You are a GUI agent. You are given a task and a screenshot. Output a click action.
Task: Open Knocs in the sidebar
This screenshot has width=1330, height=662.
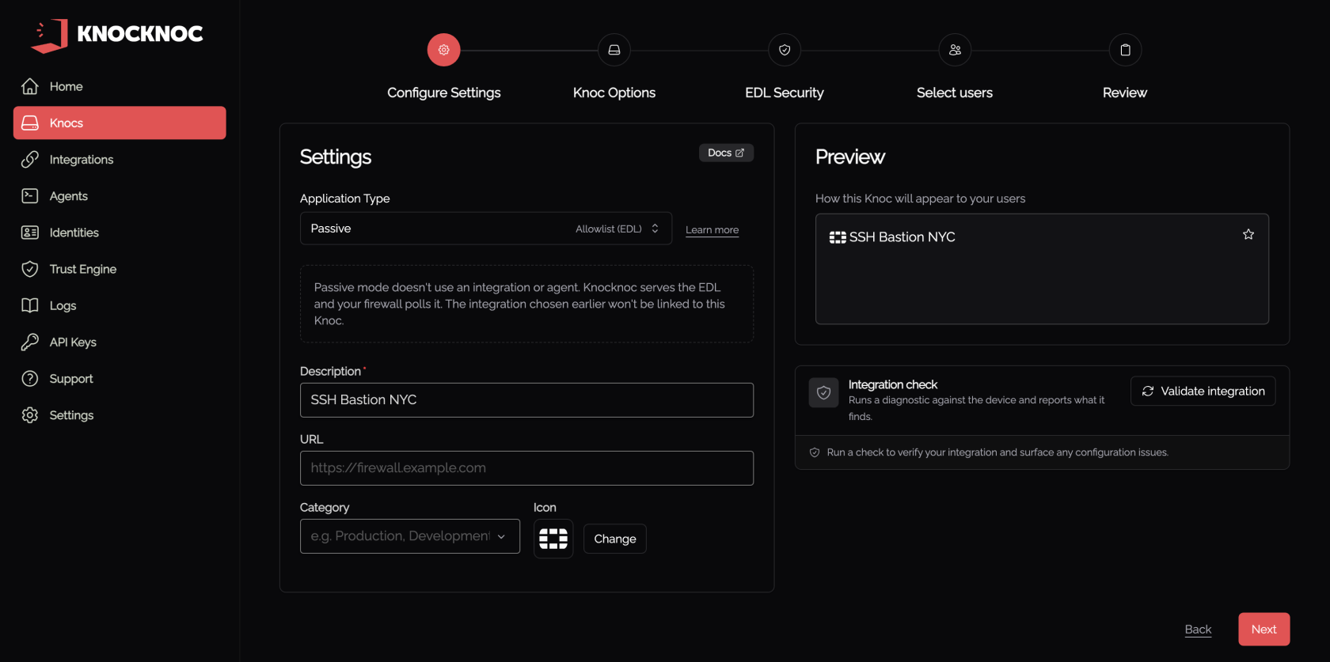pos(120,123)
